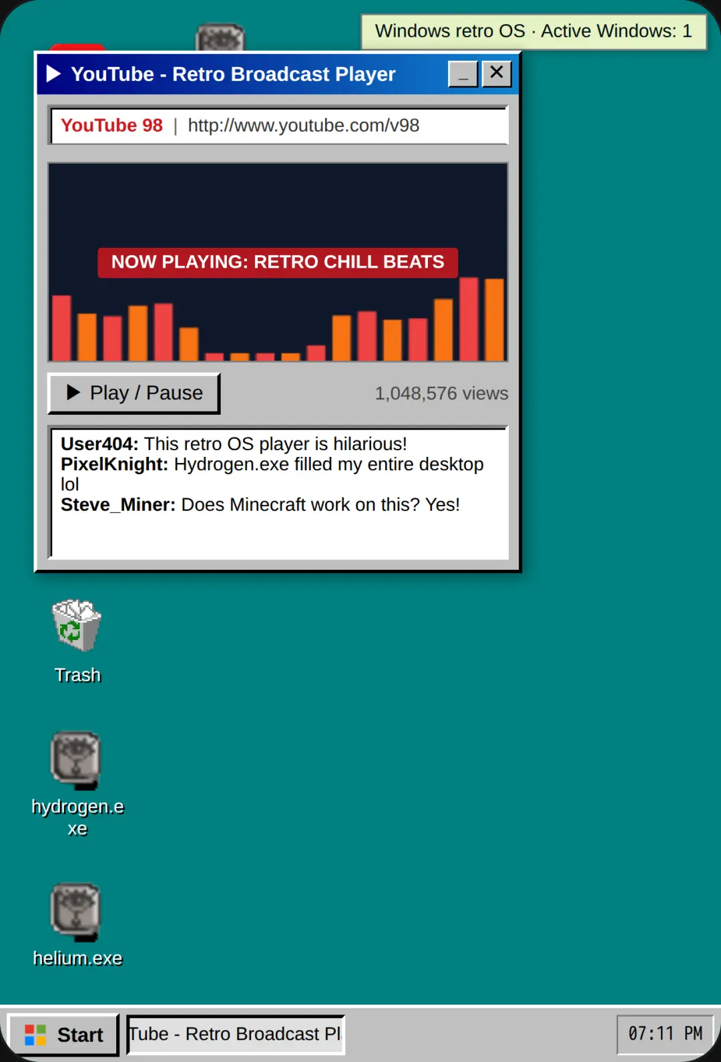Click the PixelKnight comment
Screen dimensions: 721x1062
click(x=272, y=474)
